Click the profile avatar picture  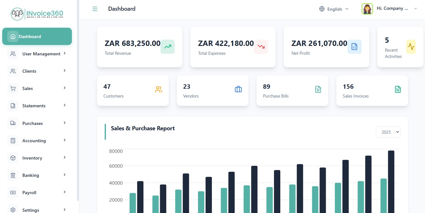[x=367, y=8]
